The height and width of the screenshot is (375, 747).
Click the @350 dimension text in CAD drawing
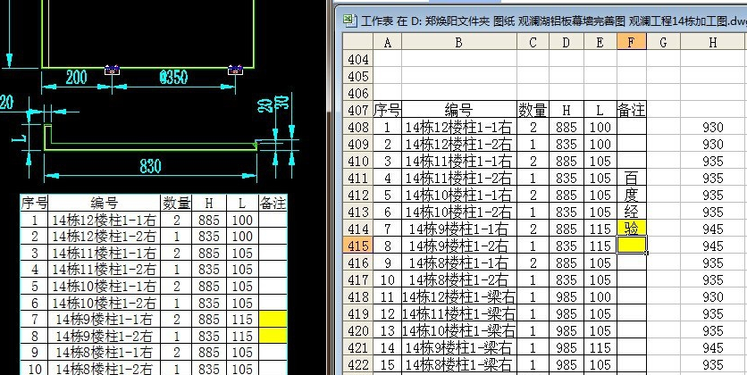[x=173, y=78]
